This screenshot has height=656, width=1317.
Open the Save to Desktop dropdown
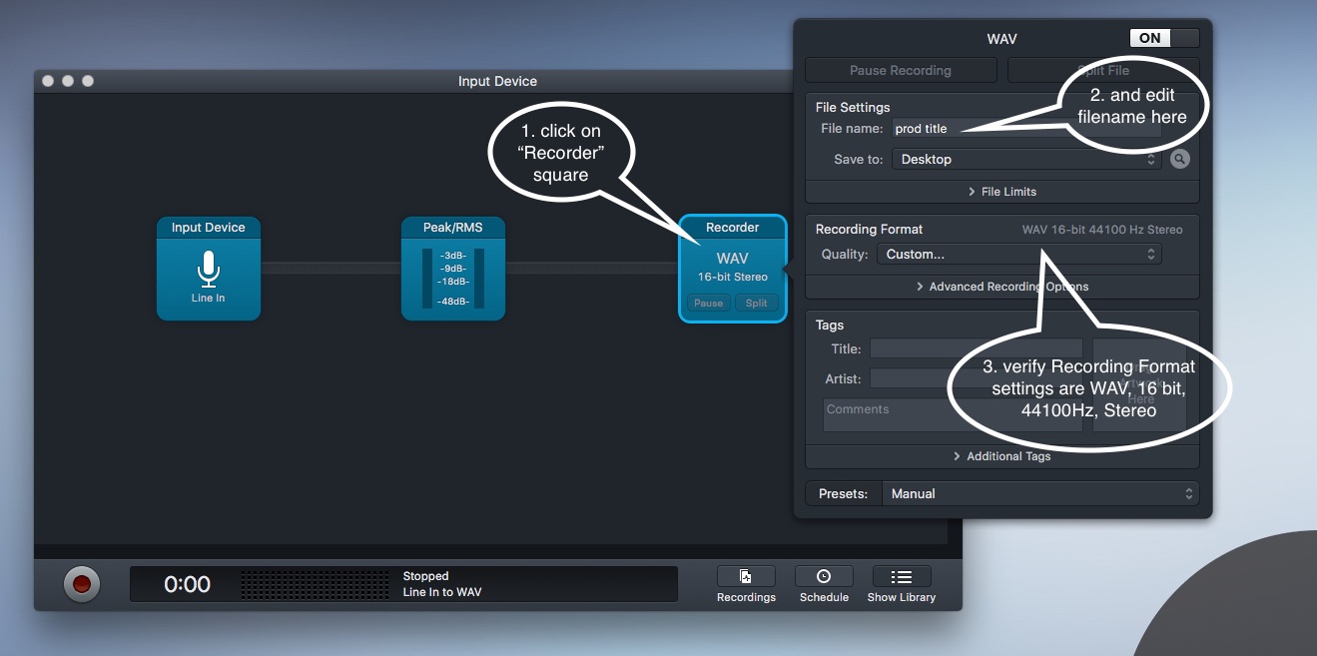pos(1025,159)
